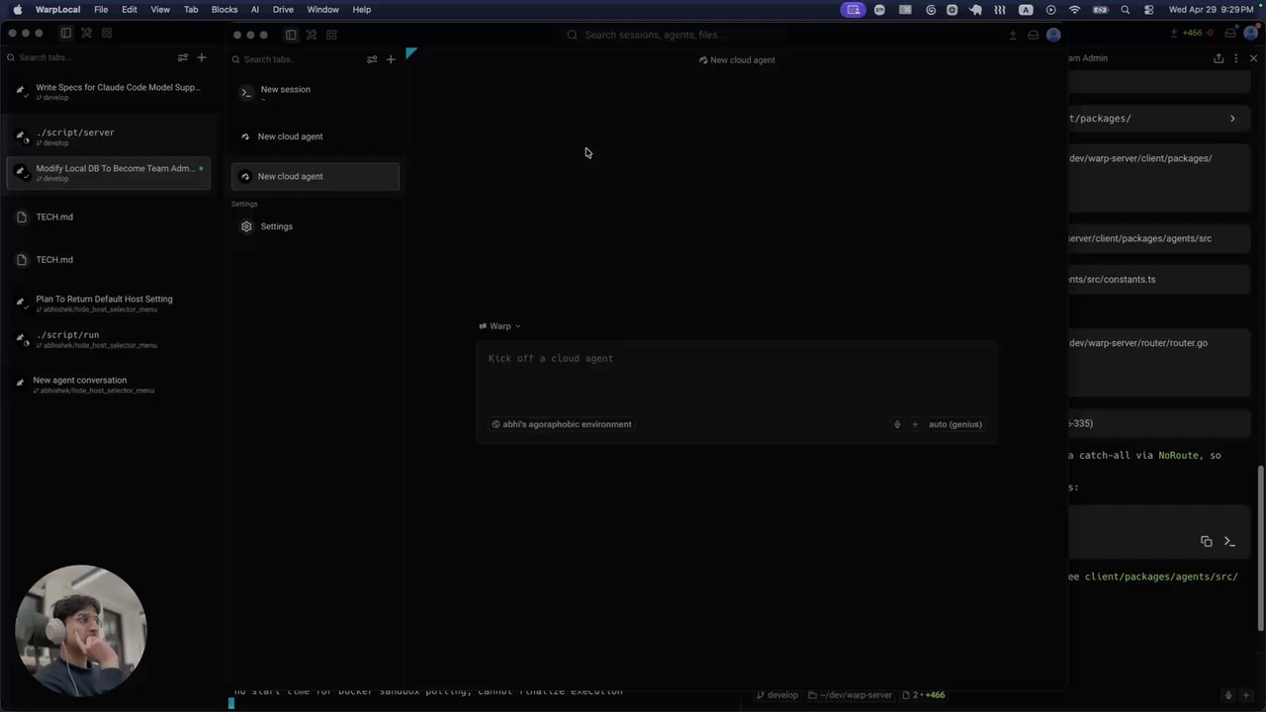Open Spotlight search in macOS menu bar
This screenshot has width=1266, height=712.
(1125, 10)
